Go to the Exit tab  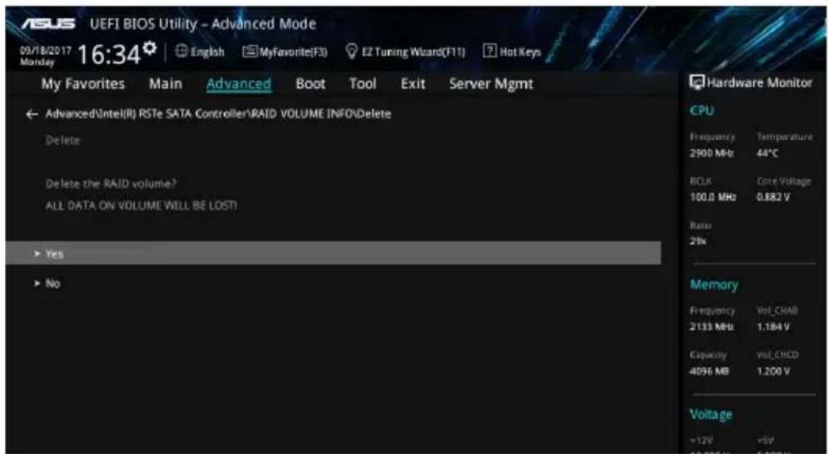(413, 84)
